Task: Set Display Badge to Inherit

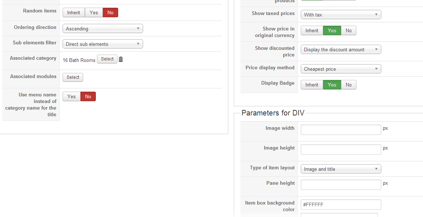Action: (312, 85)
